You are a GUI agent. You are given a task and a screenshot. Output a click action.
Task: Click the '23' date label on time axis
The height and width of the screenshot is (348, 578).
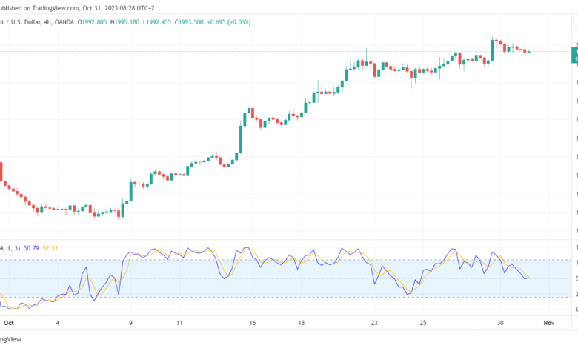(x=374, y=323)
